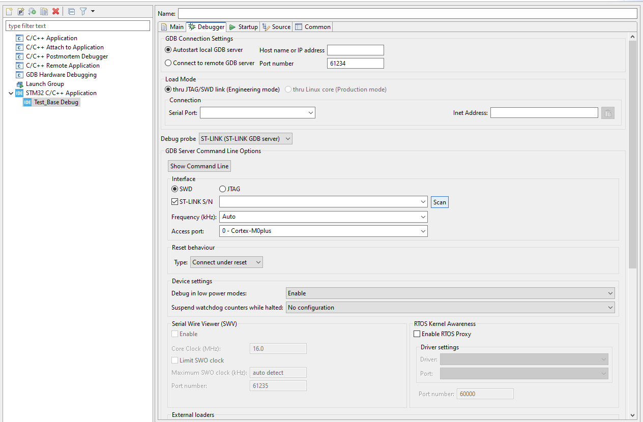Delete the selected launch configuration
The height and width of the screenshot is (422, 643).
(x=56, y=11)
